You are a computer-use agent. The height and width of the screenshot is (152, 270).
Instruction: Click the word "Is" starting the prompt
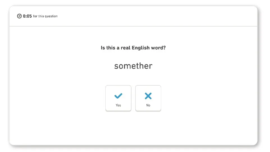(103, 48)
